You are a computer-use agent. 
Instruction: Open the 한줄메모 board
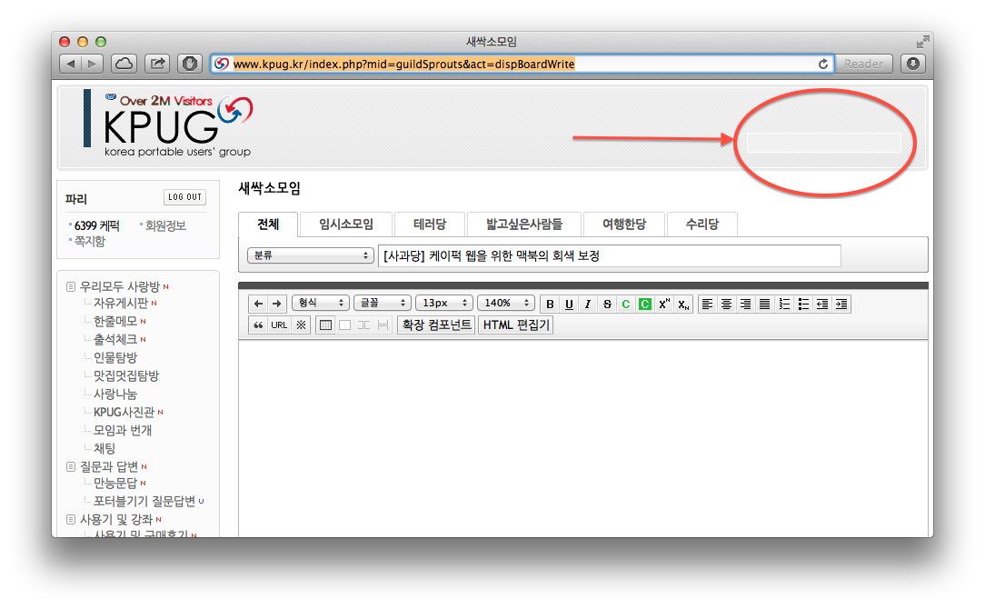[x=115, y=321]
